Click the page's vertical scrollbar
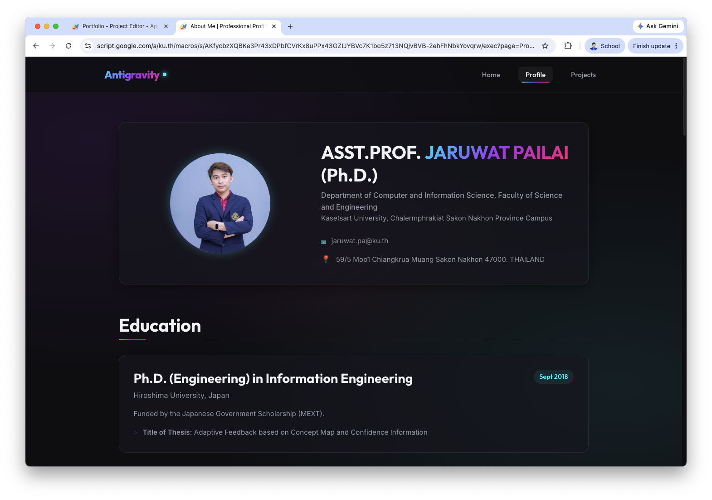The image size is (712, 500). click(684, 97)
